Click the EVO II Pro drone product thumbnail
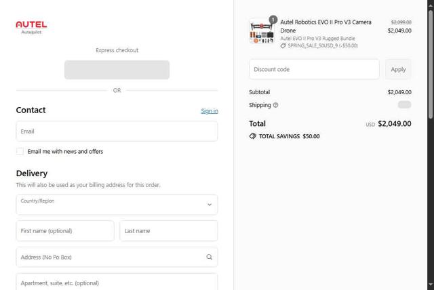Image resolution: width=434 pixels, height=290 pixels. click(x=262, y=31)
